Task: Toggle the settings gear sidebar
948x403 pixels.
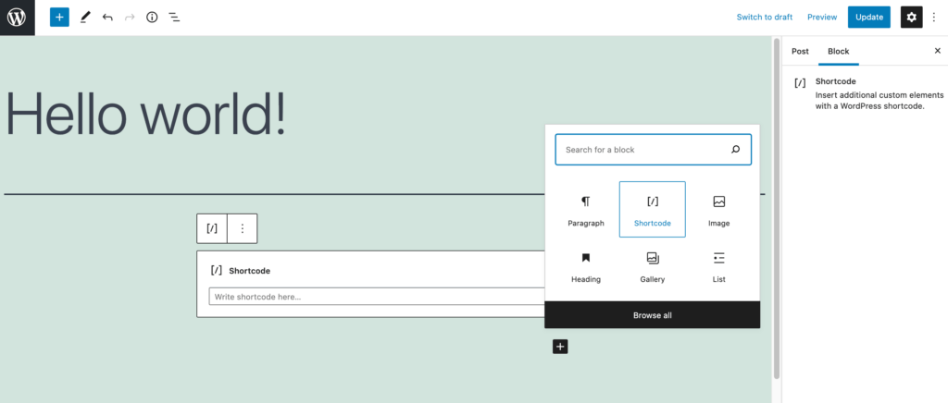Action: (x=911, y=18)
